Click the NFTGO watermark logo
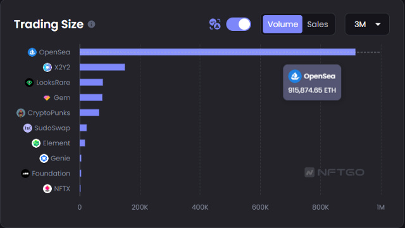Image resolution: width=405 pixels, height=228 pixels. click(334, 172)
